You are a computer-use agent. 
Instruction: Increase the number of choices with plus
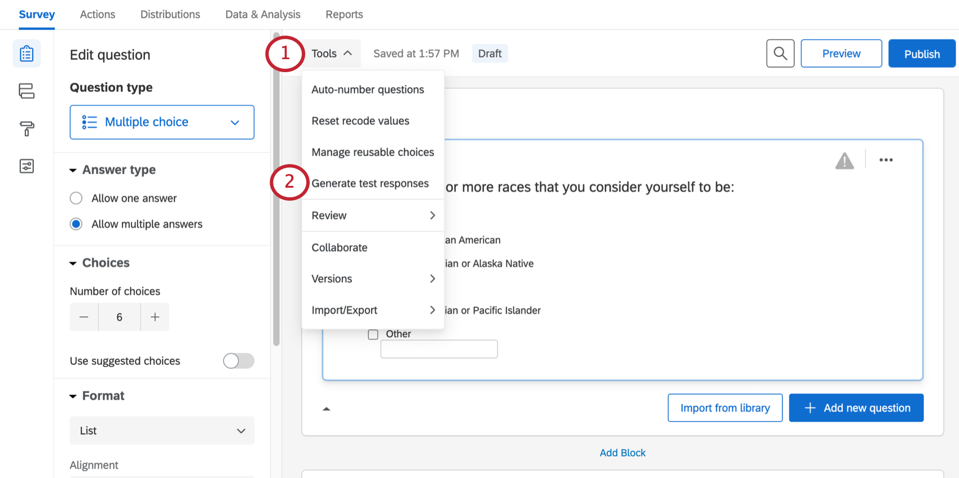coord(155,317)
